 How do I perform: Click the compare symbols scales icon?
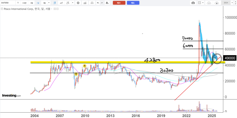point(92,3)
